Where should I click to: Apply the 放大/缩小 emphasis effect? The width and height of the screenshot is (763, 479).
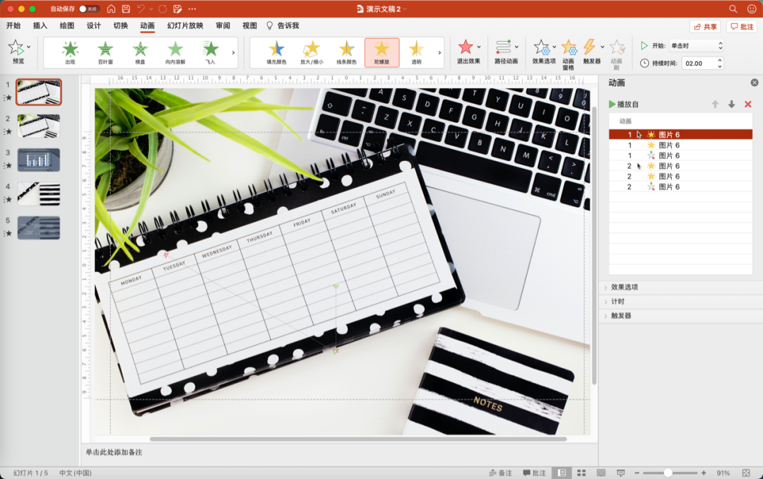(312, 52)
